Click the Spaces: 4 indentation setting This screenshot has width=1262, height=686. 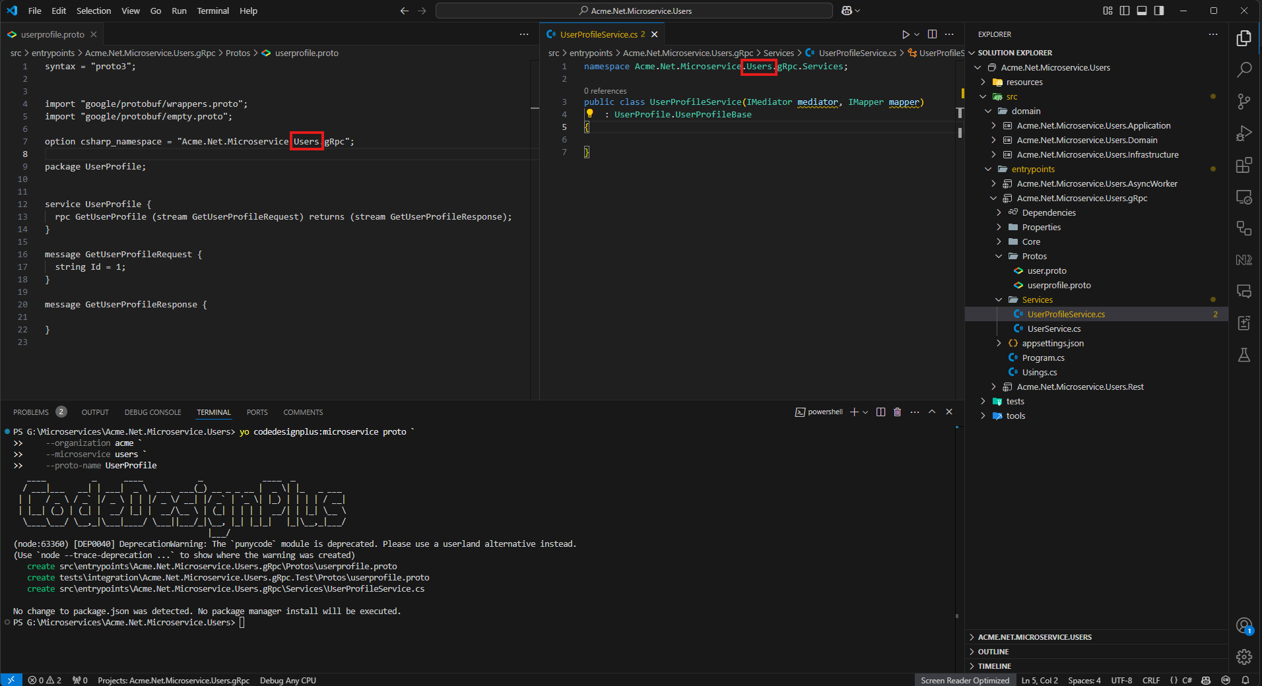(x=1084, y=680)
